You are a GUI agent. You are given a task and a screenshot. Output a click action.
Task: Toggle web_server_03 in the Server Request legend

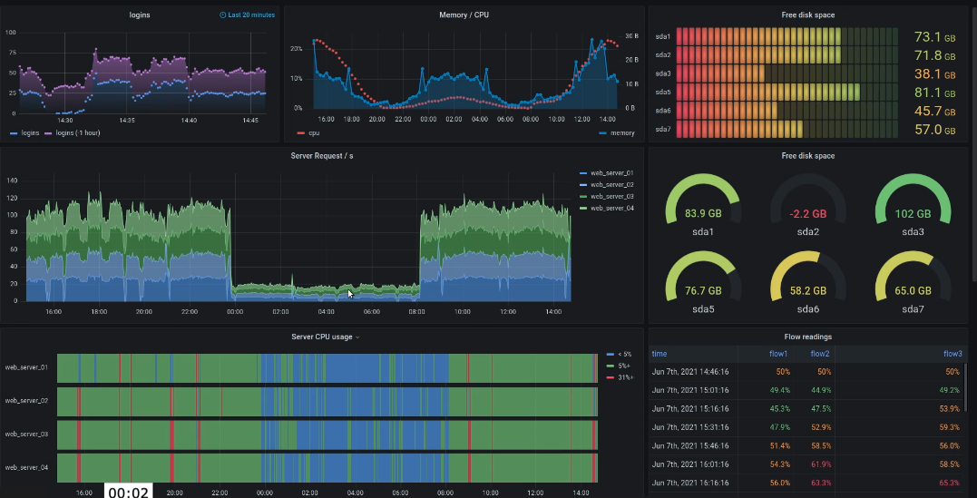coord(611,196)
